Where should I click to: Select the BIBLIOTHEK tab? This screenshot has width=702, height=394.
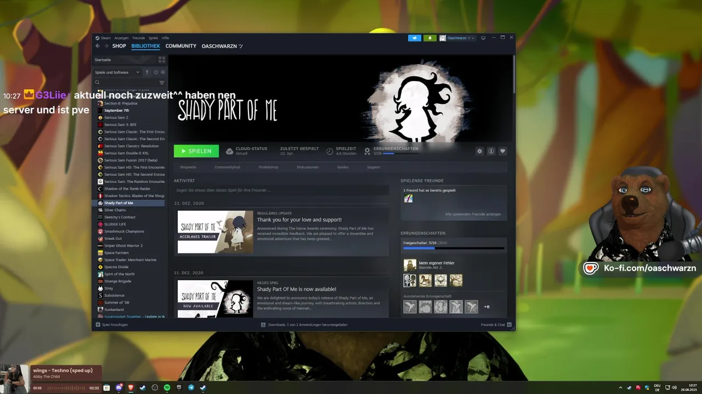146,46
